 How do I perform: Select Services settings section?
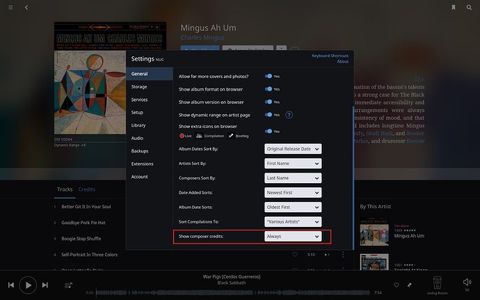[150, 100]
